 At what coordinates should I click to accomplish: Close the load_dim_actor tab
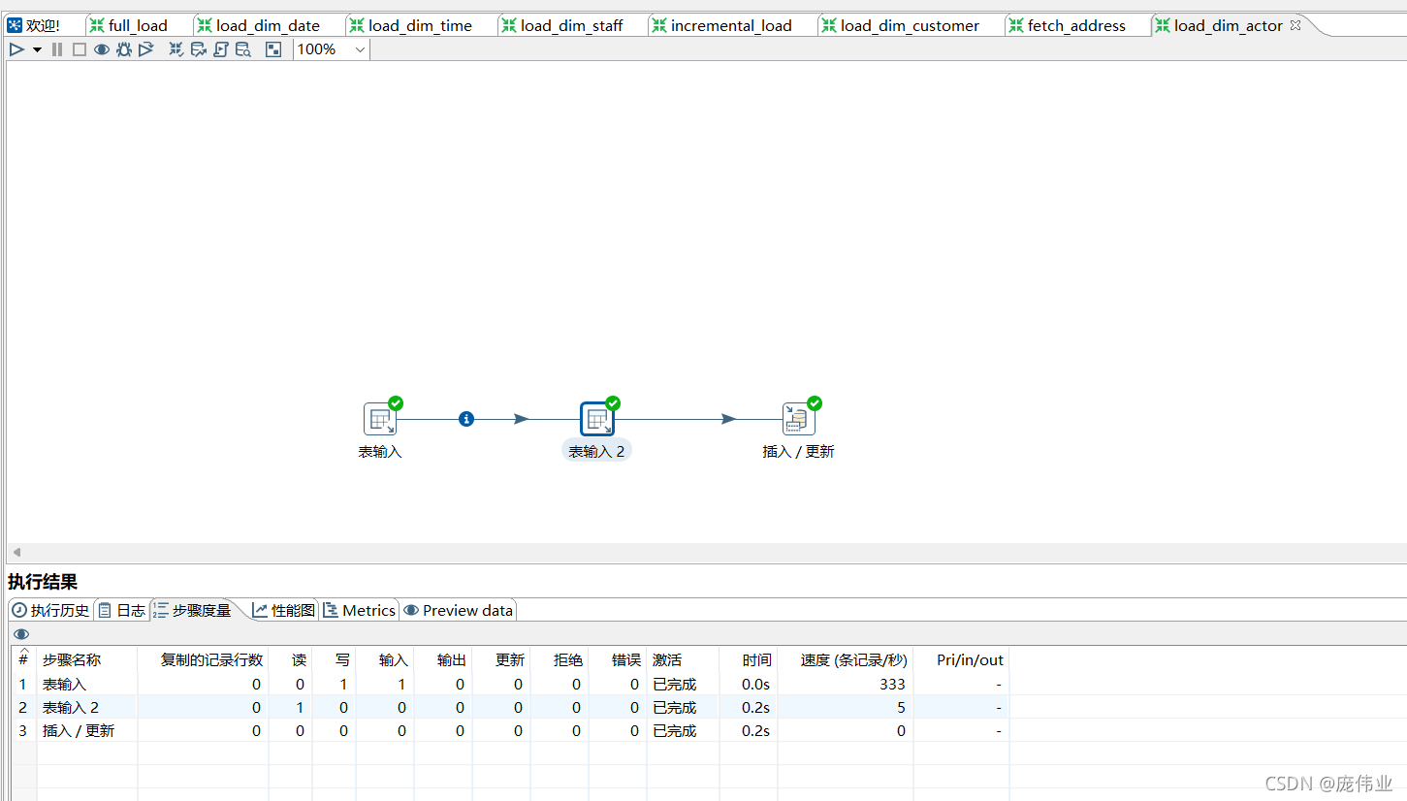click(1295, 26)
